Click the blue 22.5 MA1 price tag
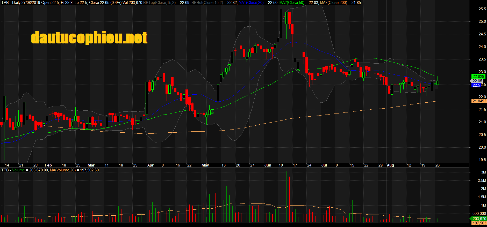The width and height of the screenshot is (487, 227). point(476,85)
